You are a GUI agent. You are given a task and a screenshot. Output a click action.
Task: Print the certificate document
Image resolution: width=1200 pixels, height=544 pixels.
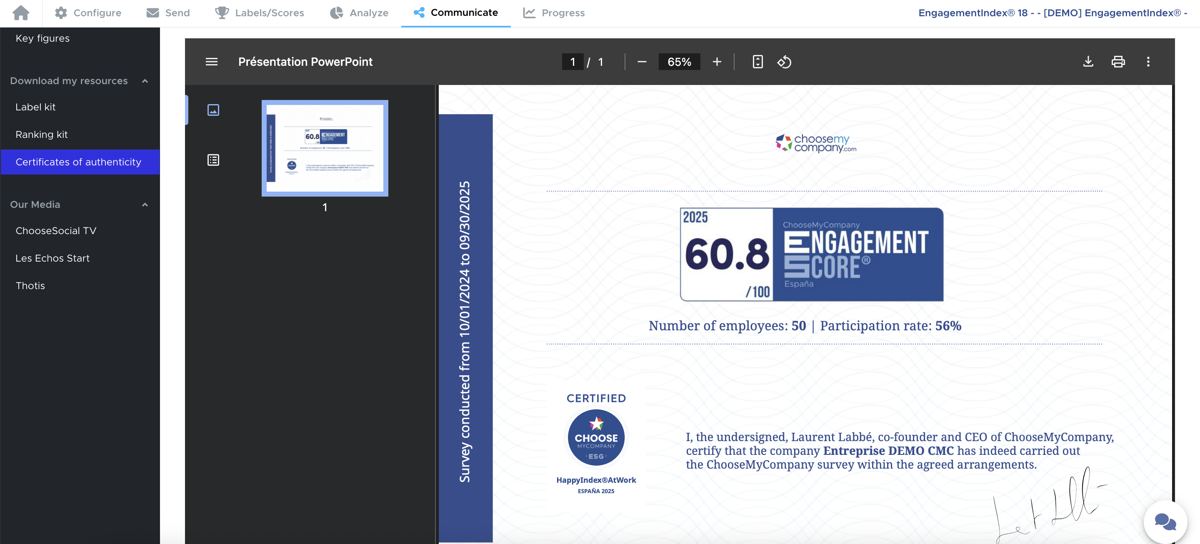(x=1118, y=62)
